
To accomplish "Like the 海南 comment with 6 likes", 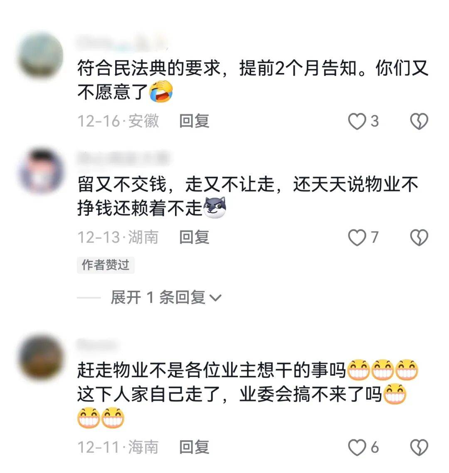I will (357, 447).
